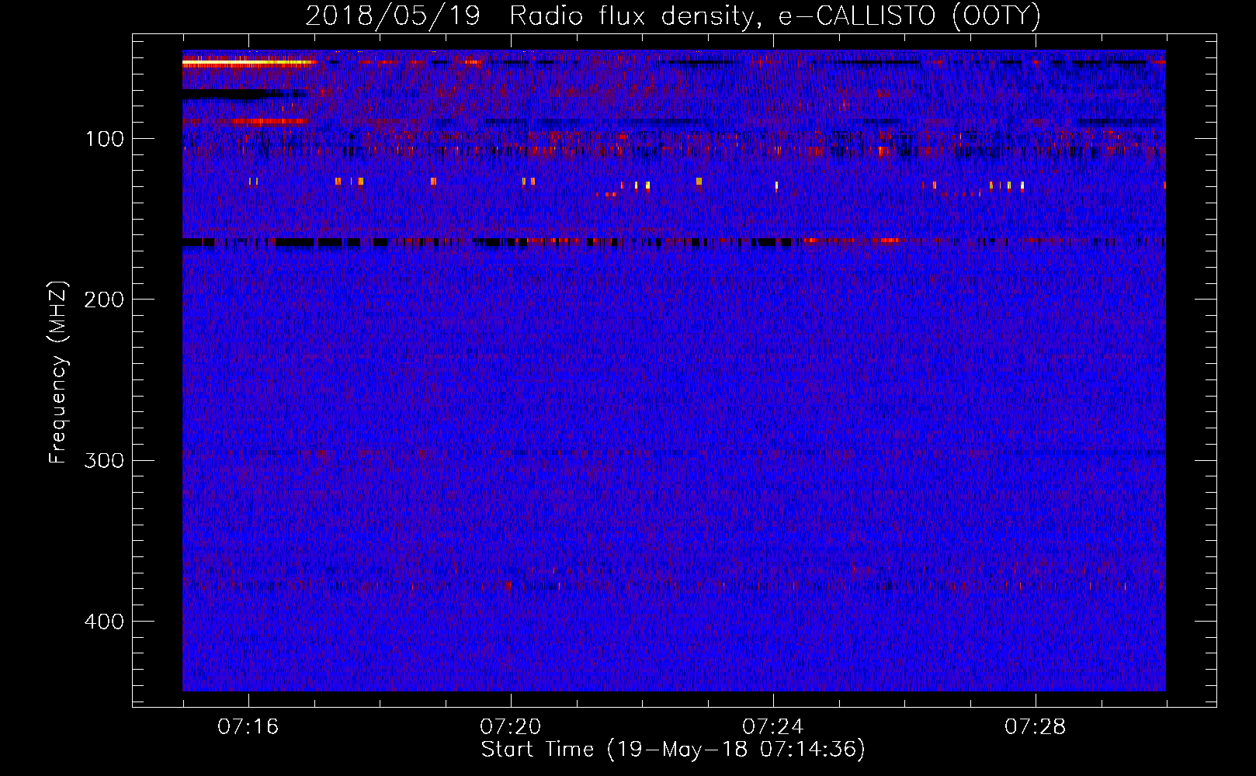
Task: Click the "Frequency (MHZ)" y-axis label
Action: pos(58,372)
